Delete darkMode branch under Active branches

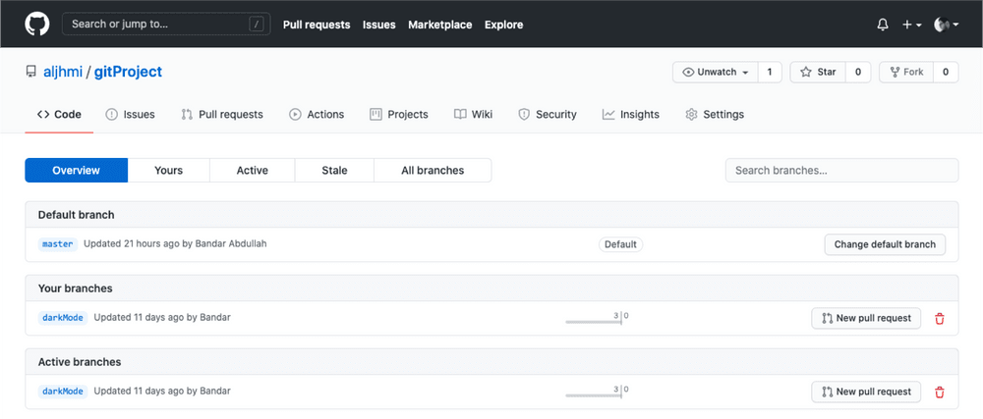(939, 393)
